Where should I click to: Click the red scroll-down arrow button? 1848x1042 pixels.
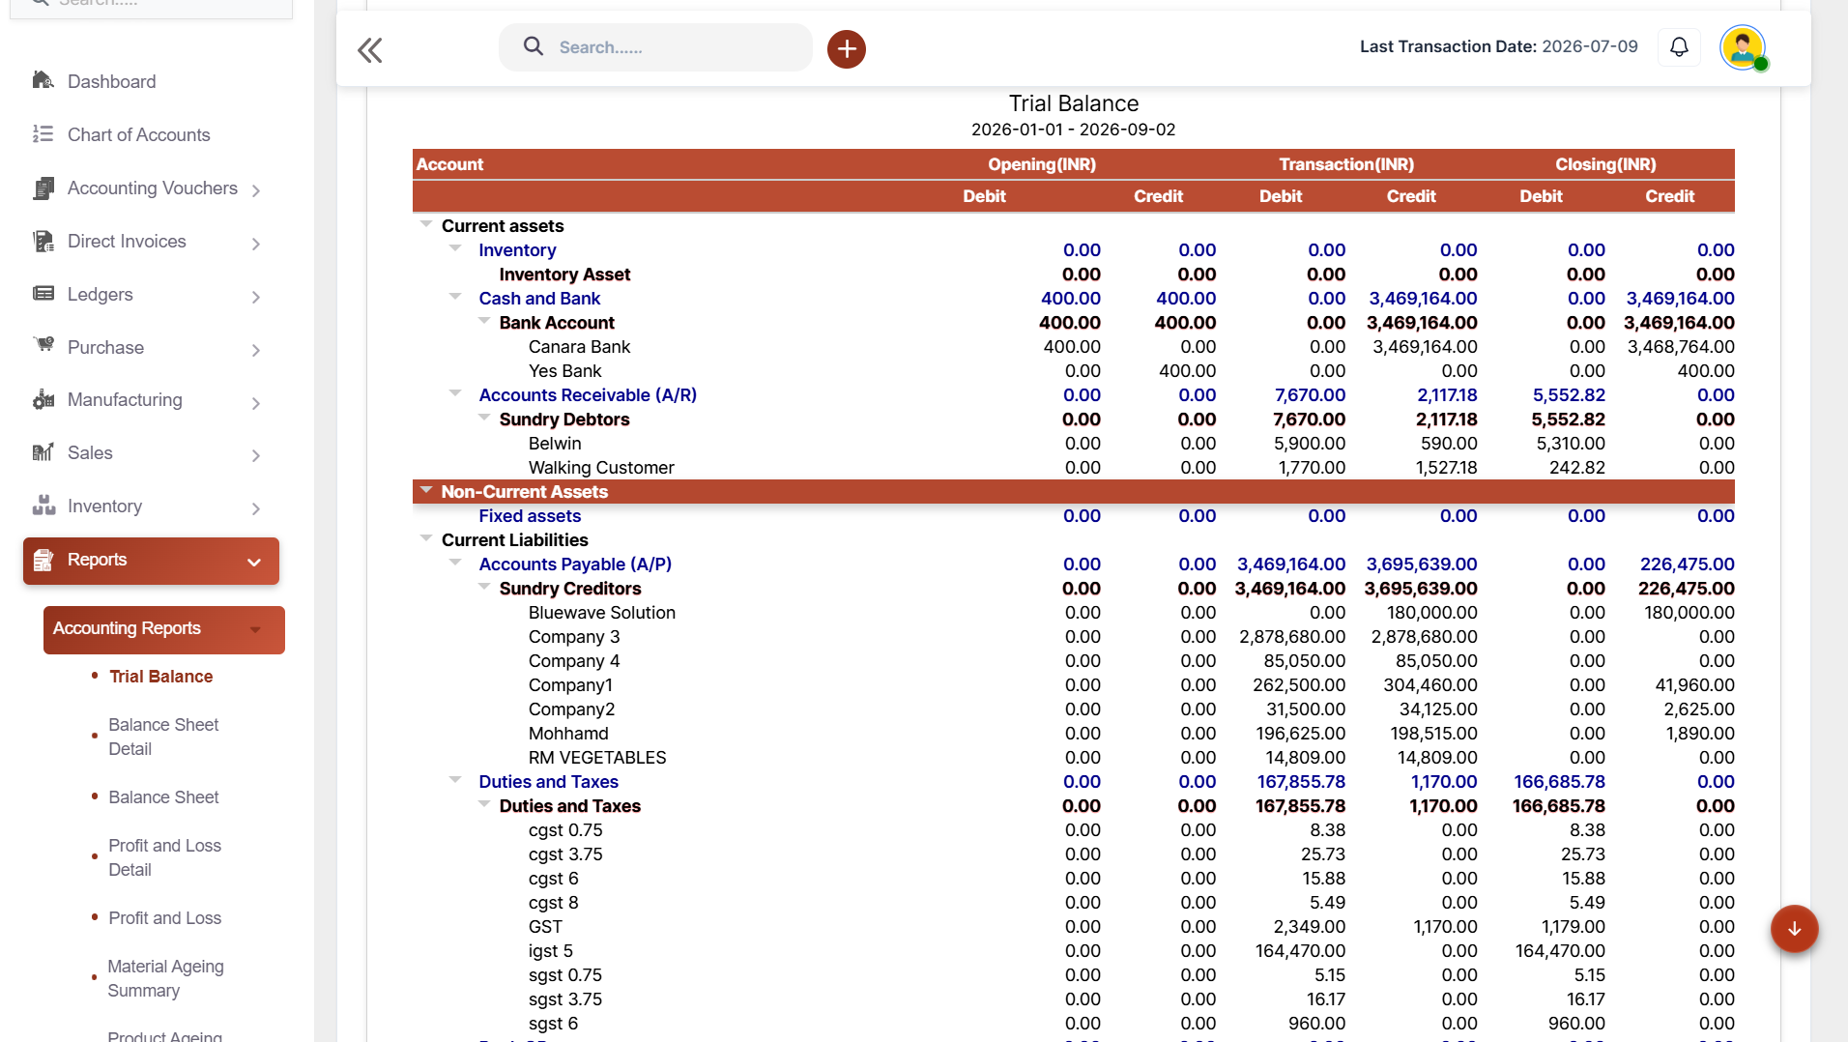pos(1794,928)
